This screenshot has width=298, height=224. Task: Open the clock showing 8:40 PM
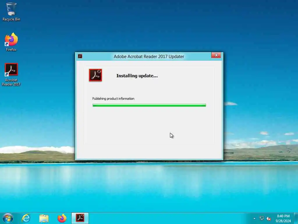coord(283,218)
